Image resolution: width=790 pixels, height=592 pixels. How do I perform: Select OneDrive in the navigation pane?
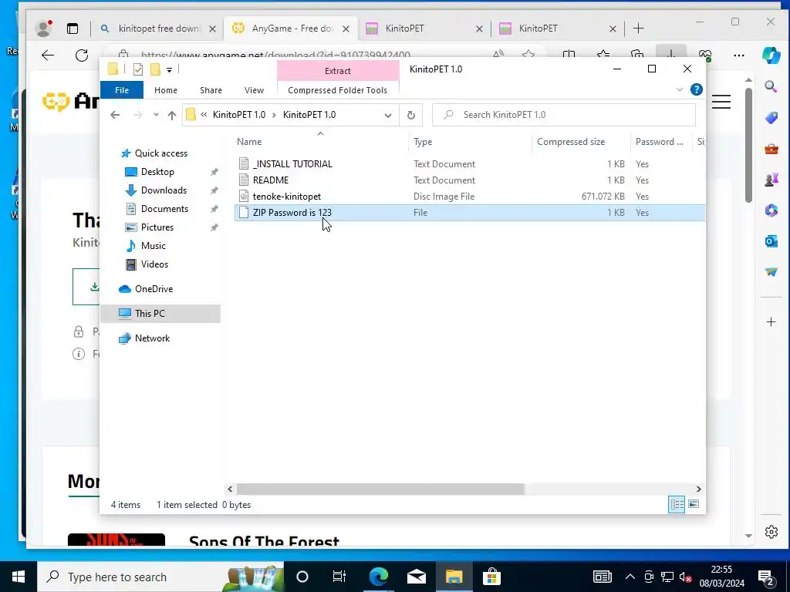point(154,289)
